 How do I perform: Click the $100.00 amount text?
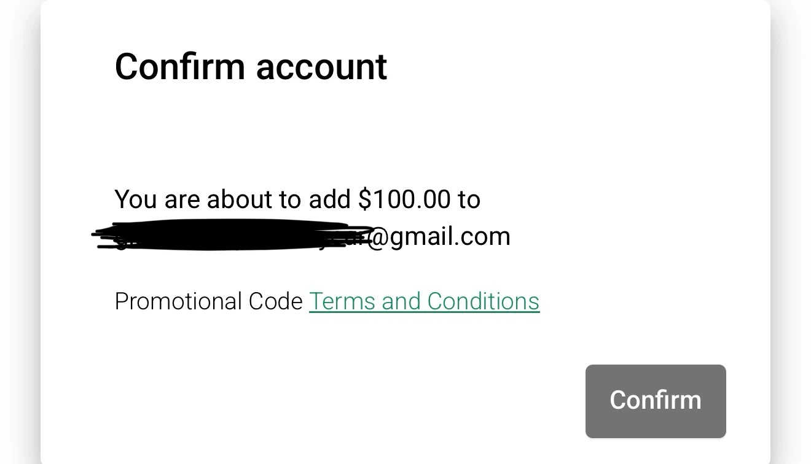click(x=404, y=199)
